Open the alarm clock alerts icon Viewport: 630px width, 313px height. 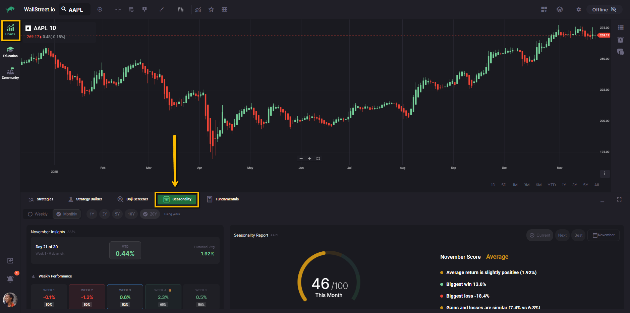pyautogui.click(x=620, y=40)
